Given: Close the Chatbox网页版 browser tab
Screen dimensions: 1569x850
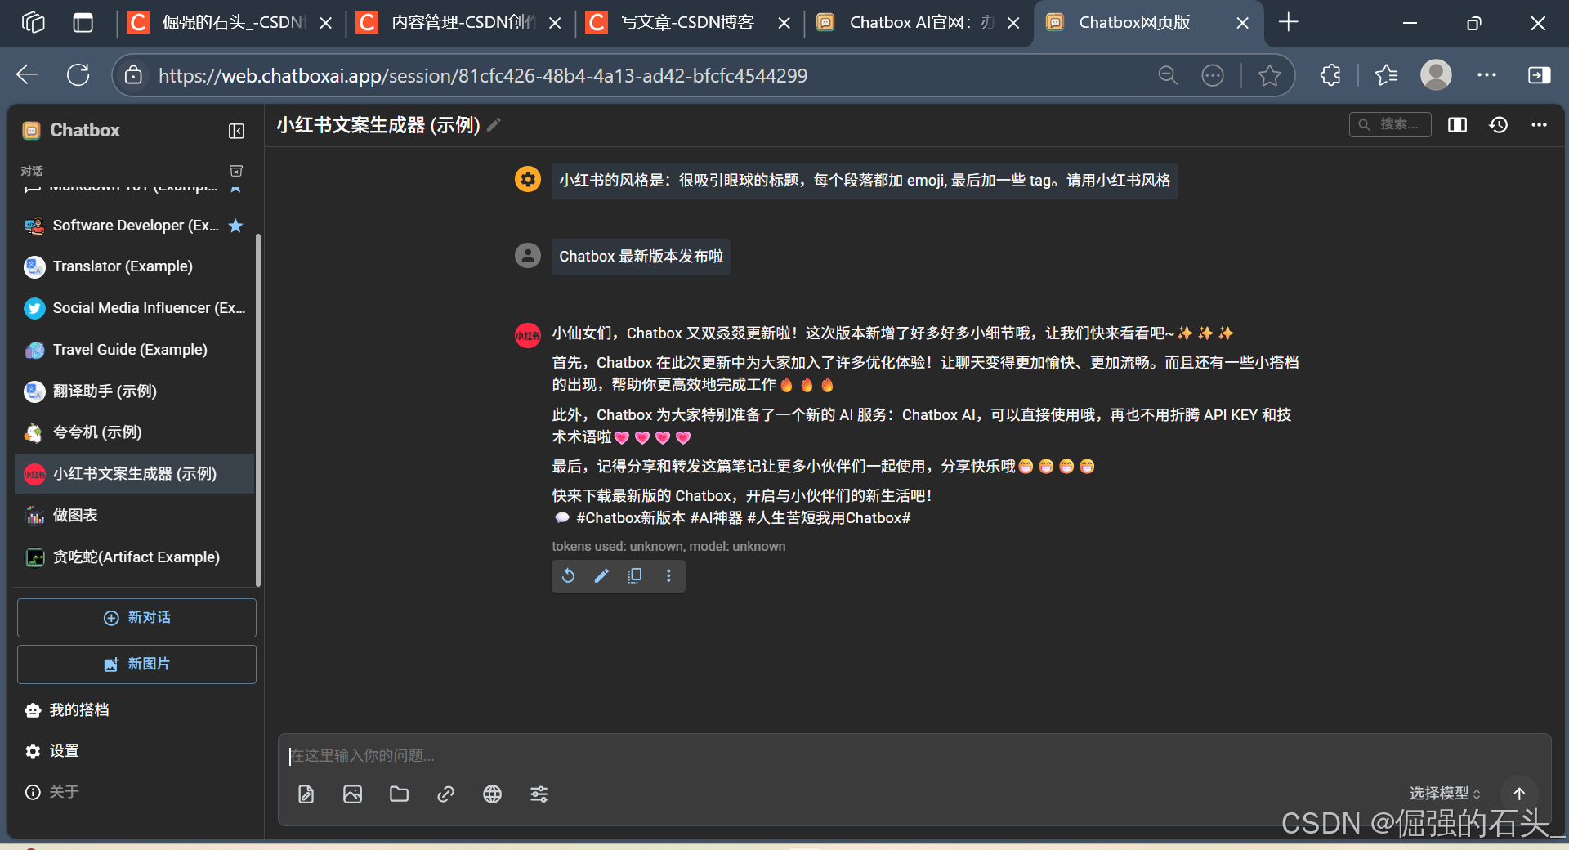Looking at the screenshot, I should (x=1243, y=23).
